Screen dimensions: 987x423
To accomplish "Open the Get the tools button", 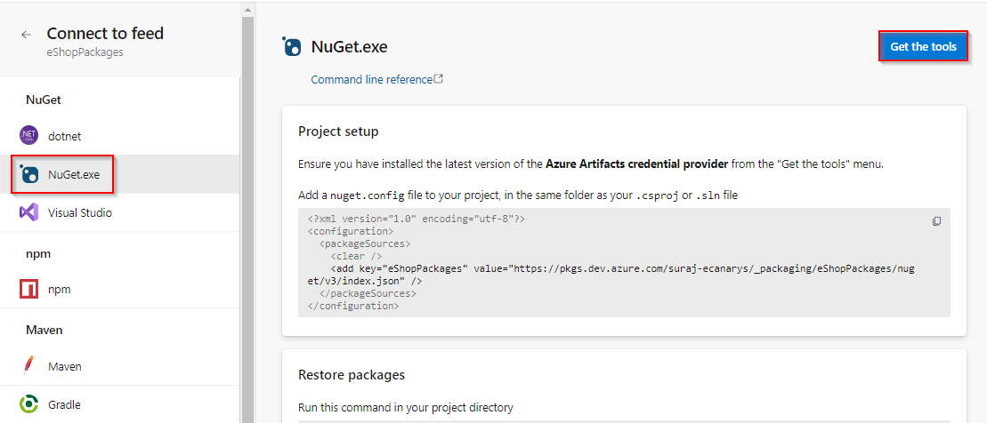I will click(x=924, y=46).
